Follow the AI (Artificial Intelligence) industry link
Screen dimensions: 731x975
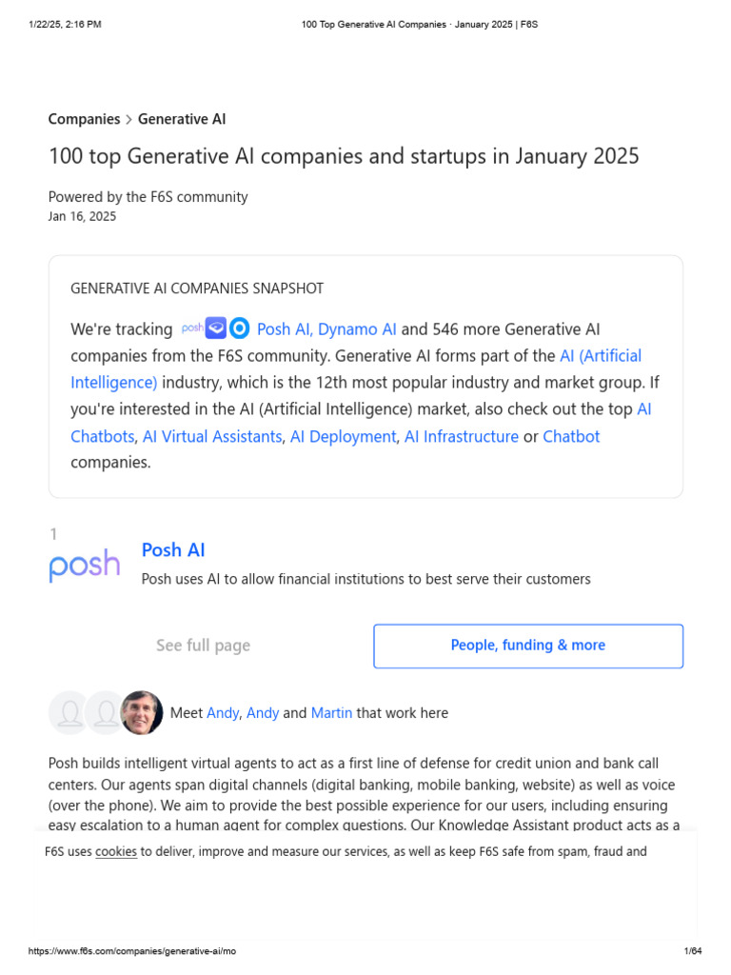[600, 356]
